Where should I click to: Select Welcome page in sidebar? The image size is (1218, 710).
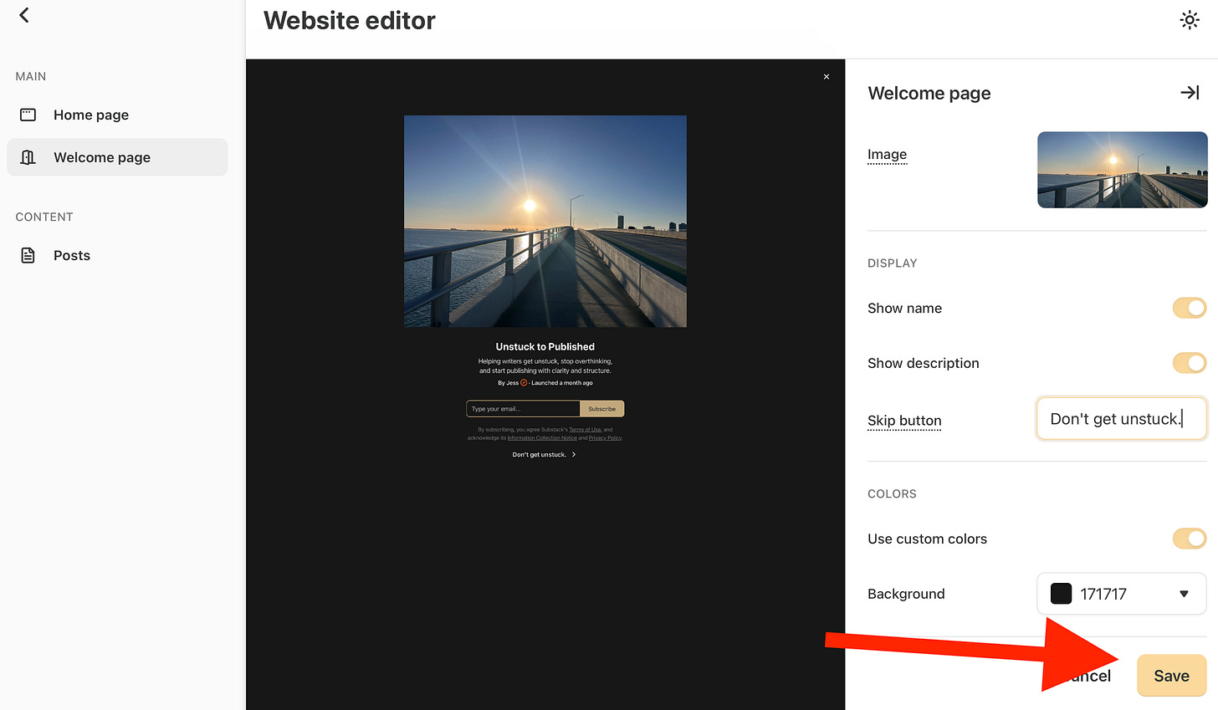[117, 157]
